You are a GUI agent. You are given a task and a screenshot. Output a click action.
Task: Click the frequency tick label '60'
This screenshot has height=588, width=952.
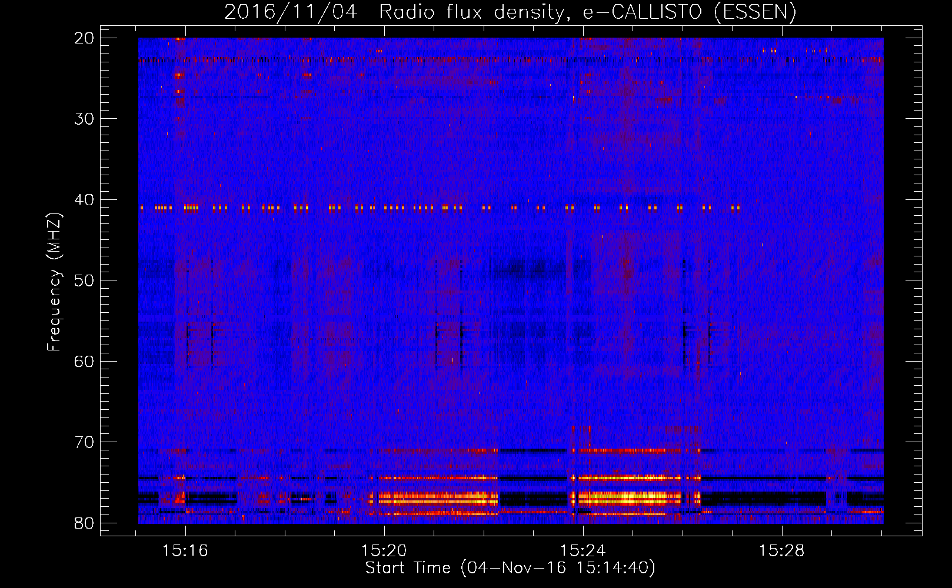click(x=85, y=361)
